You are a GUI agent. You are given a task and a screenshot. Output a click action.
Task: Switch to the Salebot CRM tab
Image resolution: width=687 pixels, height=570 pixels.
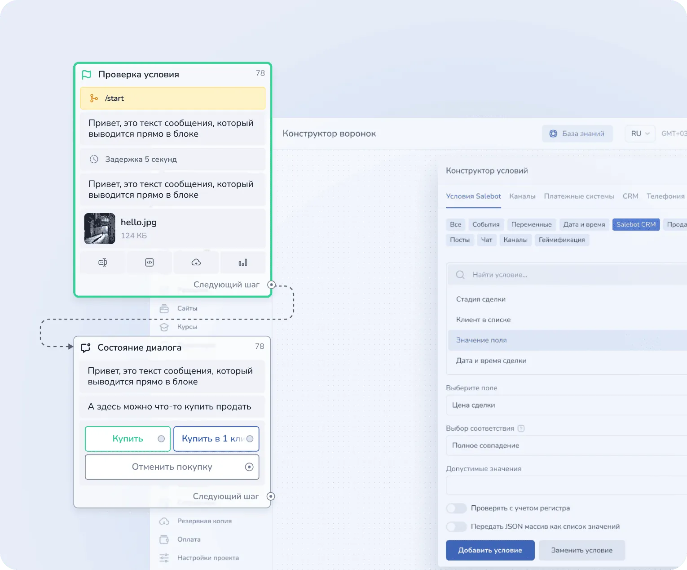[636, 224]
